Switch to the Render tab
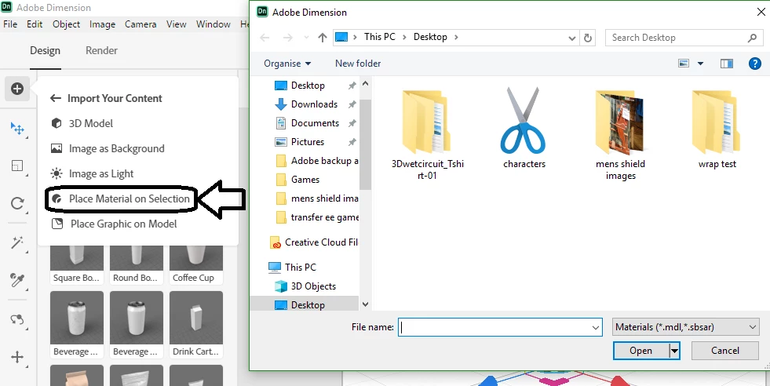Image resolution: width=770 pixels, height=386 pixels. click(102, 50)
